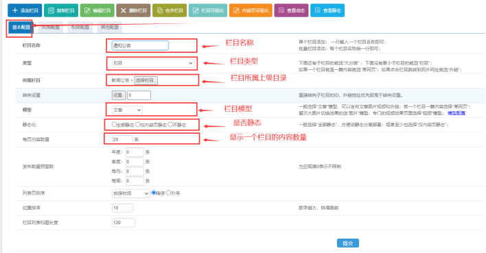Screen dimensions: 486x253
Task: Click the 删除栏目 X button
Action: [133, 10]
